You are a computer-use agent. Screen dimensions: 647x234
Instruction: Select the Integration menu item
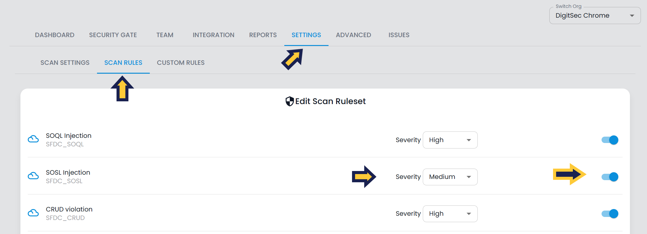pos(214,35)
